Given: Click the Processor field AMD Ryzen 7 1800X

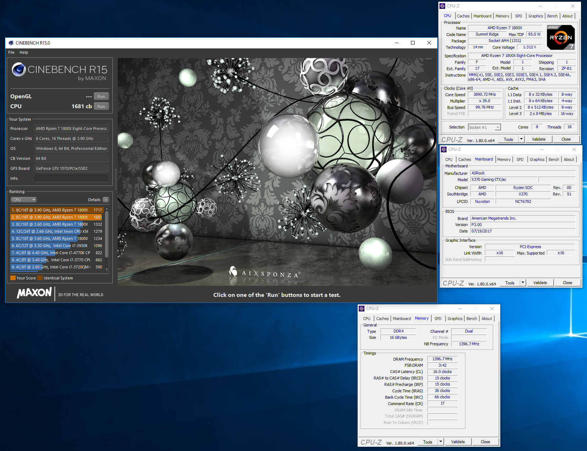Looking at the screenshot, I should 71,129.
